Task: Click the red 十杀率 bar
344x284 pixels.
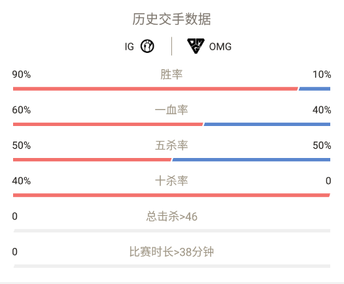Action: pyautogui.click(x=171, y=195)
